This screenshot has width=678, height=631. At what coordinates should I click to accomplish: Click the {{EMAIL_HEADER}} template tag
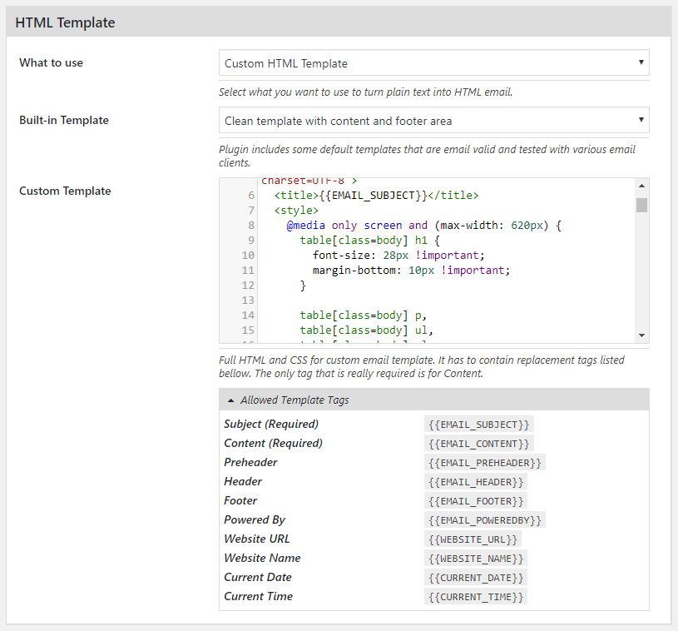point(475,482)
